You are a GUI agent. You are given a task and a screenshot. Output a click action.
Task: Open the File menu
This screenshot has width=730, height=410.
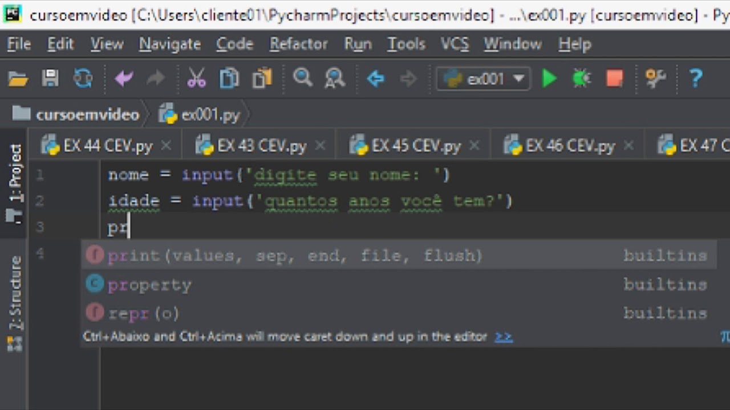[19, 44]
